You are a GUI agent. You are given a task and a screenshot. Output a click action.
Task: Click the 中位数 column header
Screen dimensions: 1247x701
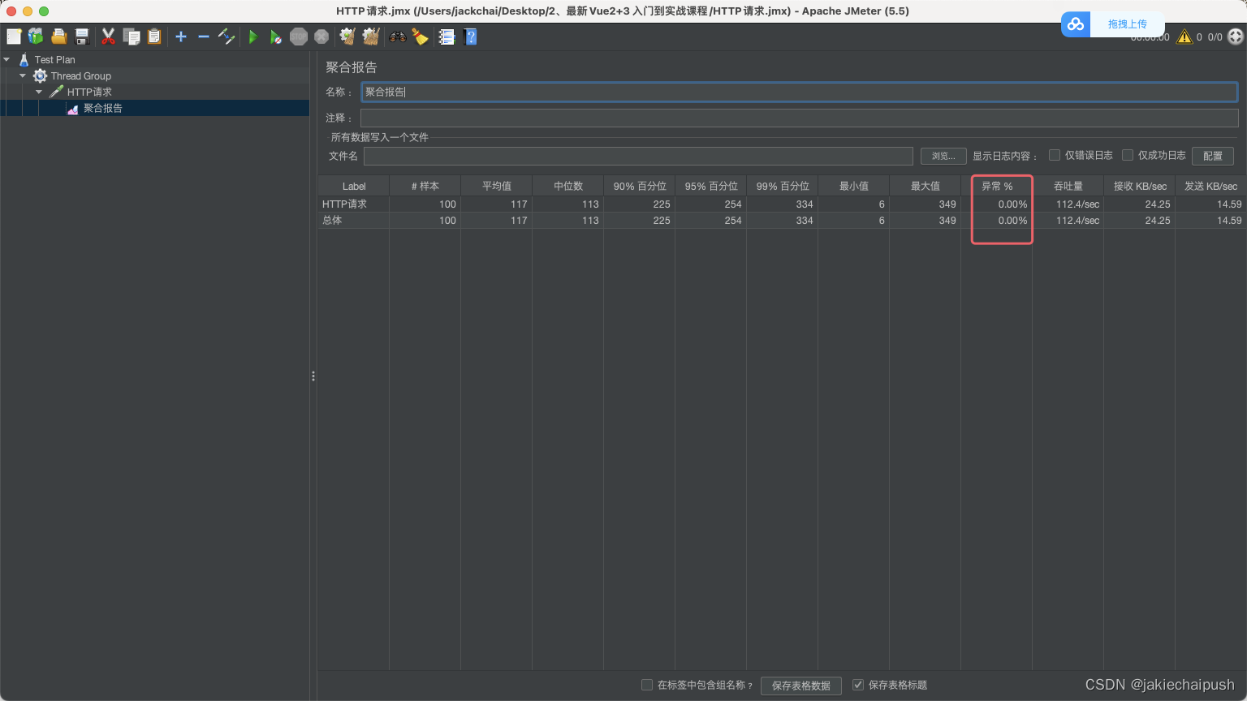click(568, 186)
